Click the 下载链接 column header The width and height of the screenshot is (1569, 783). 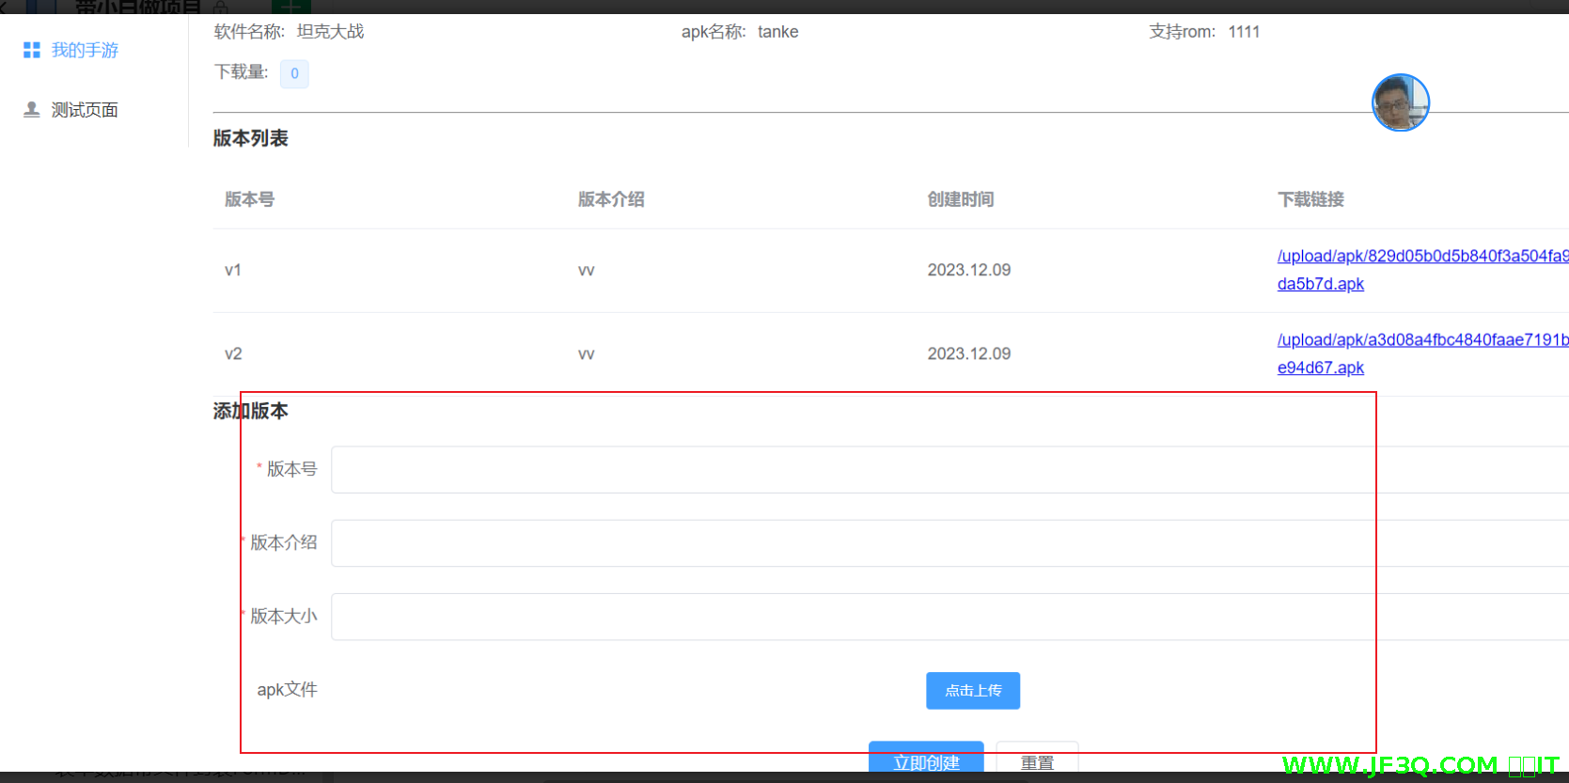pos(1310,199)
